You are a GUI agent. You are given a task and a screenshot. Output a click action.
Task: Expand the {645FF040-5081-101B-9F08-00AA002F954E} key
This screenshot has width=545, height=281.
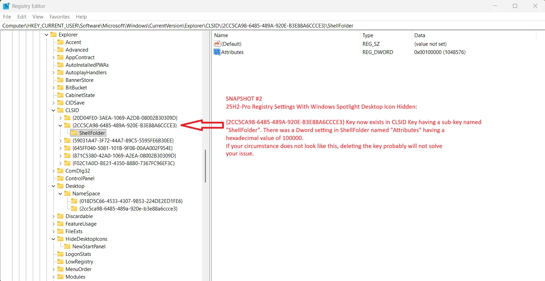[x=60, y=148]
